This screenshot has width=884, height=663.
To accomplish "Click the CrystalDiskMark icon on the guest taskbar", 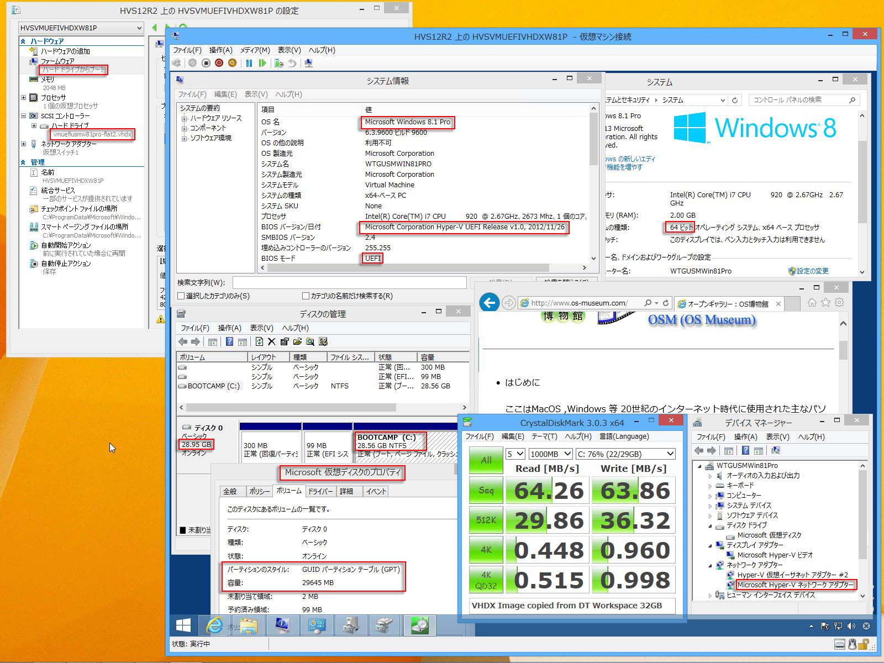I will [420, 625].
